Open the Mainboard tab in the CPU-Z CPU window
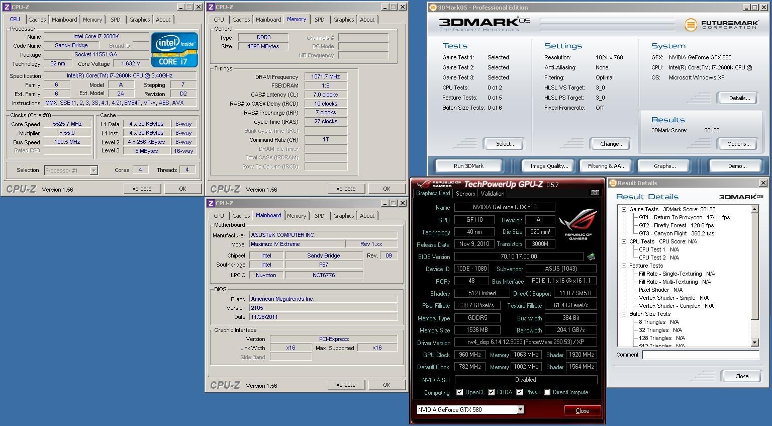 click(64, 20)
